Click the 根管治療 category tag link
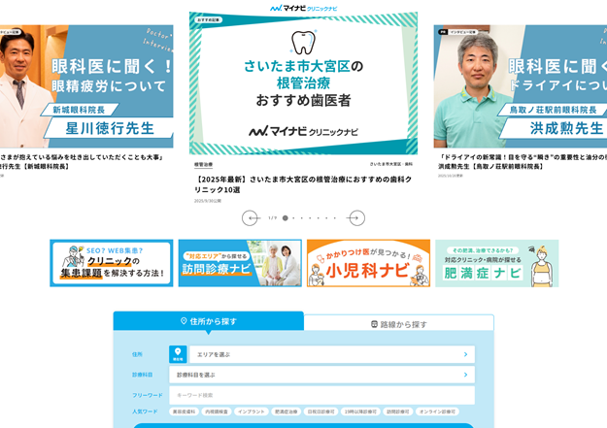Viewport: 607px width, 428px height. [203, 164]
